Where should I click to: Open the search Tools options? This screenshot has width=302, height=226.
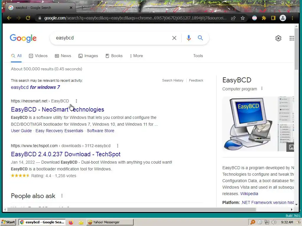(198, 56)
